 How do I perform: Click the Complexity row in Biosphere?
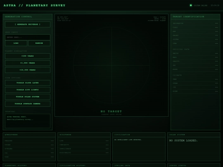[84, 145]
